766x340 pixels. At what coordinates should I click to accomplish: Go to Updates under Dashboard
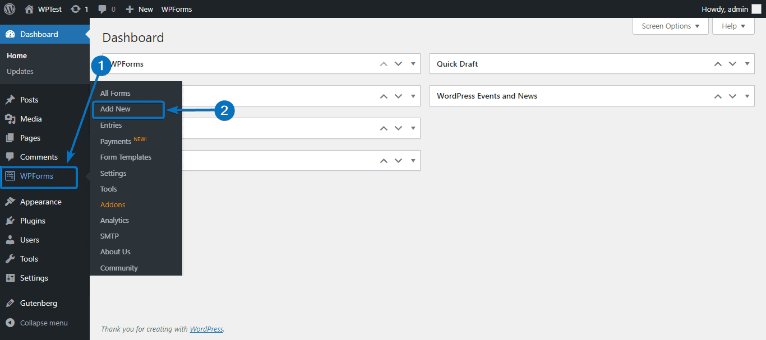20,71
